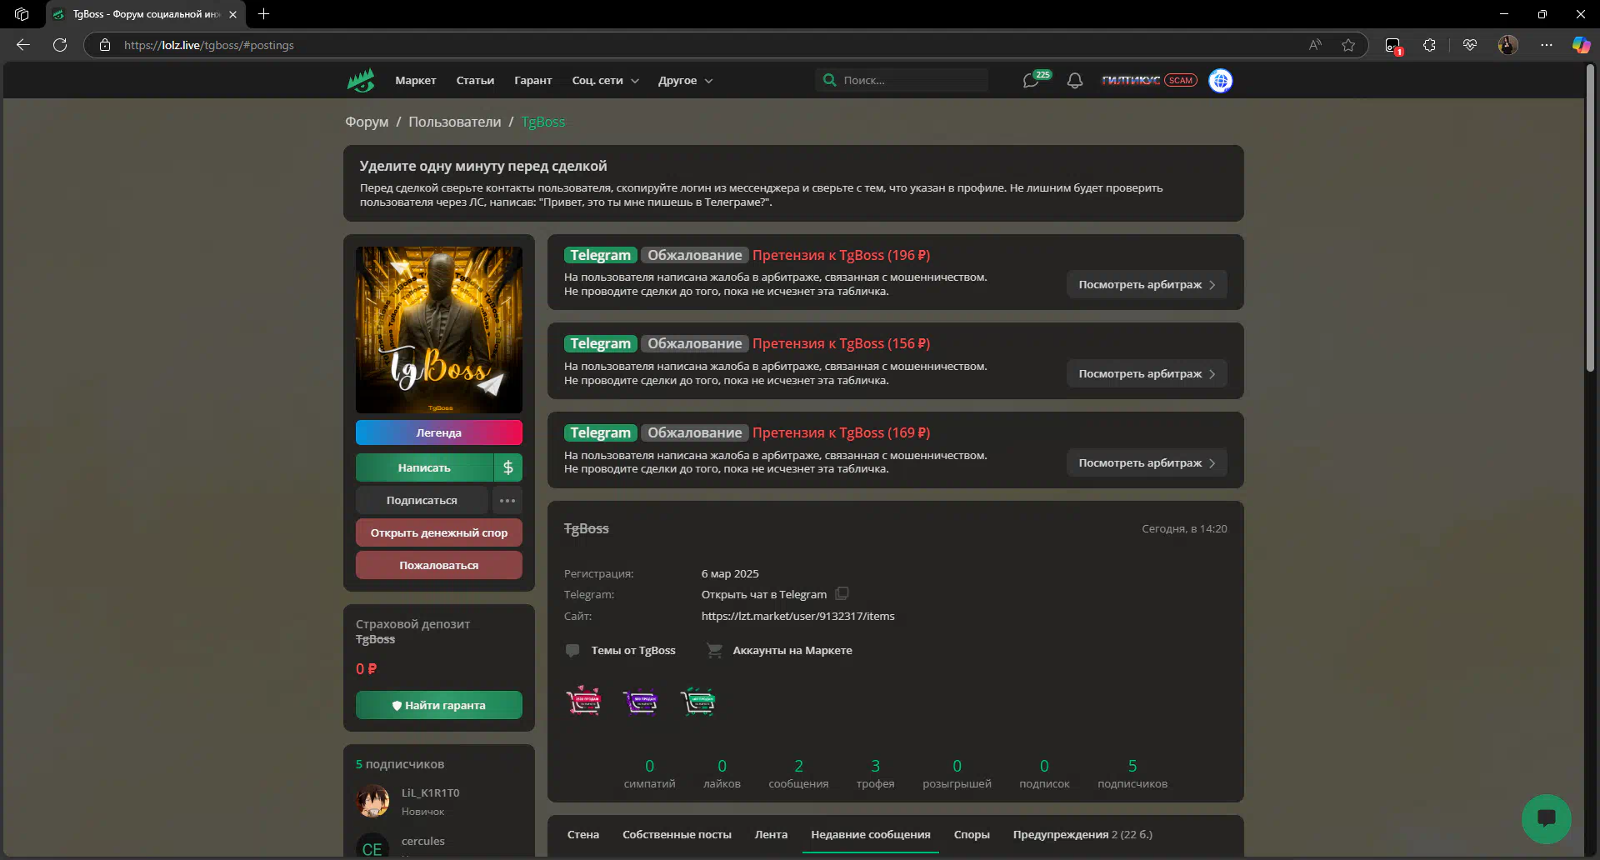
Task: Click the read aloud icon in the address bar
Action: (1315, 45)
